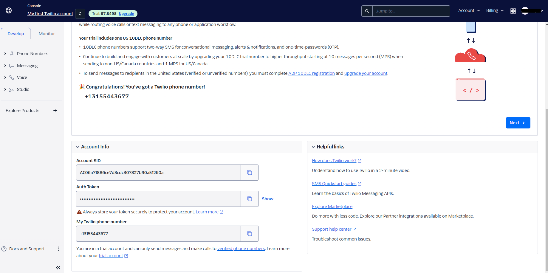The height and width of the screenshot is (273, 548).
Task: Click Learn more about token security
Action: point(207,212)
